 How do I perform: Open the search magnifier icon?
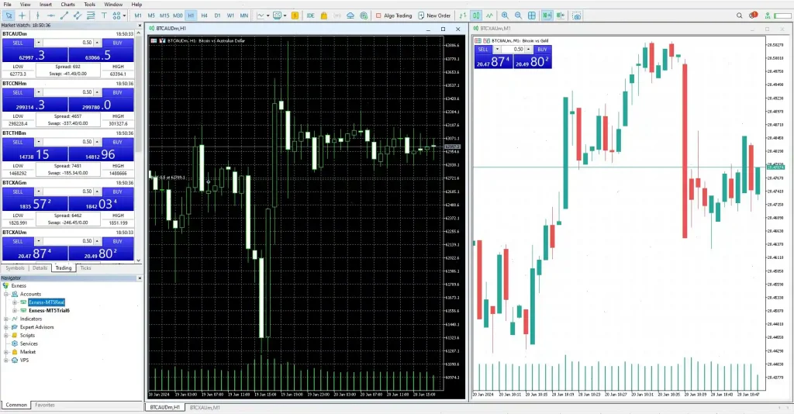tap(739, 16)
